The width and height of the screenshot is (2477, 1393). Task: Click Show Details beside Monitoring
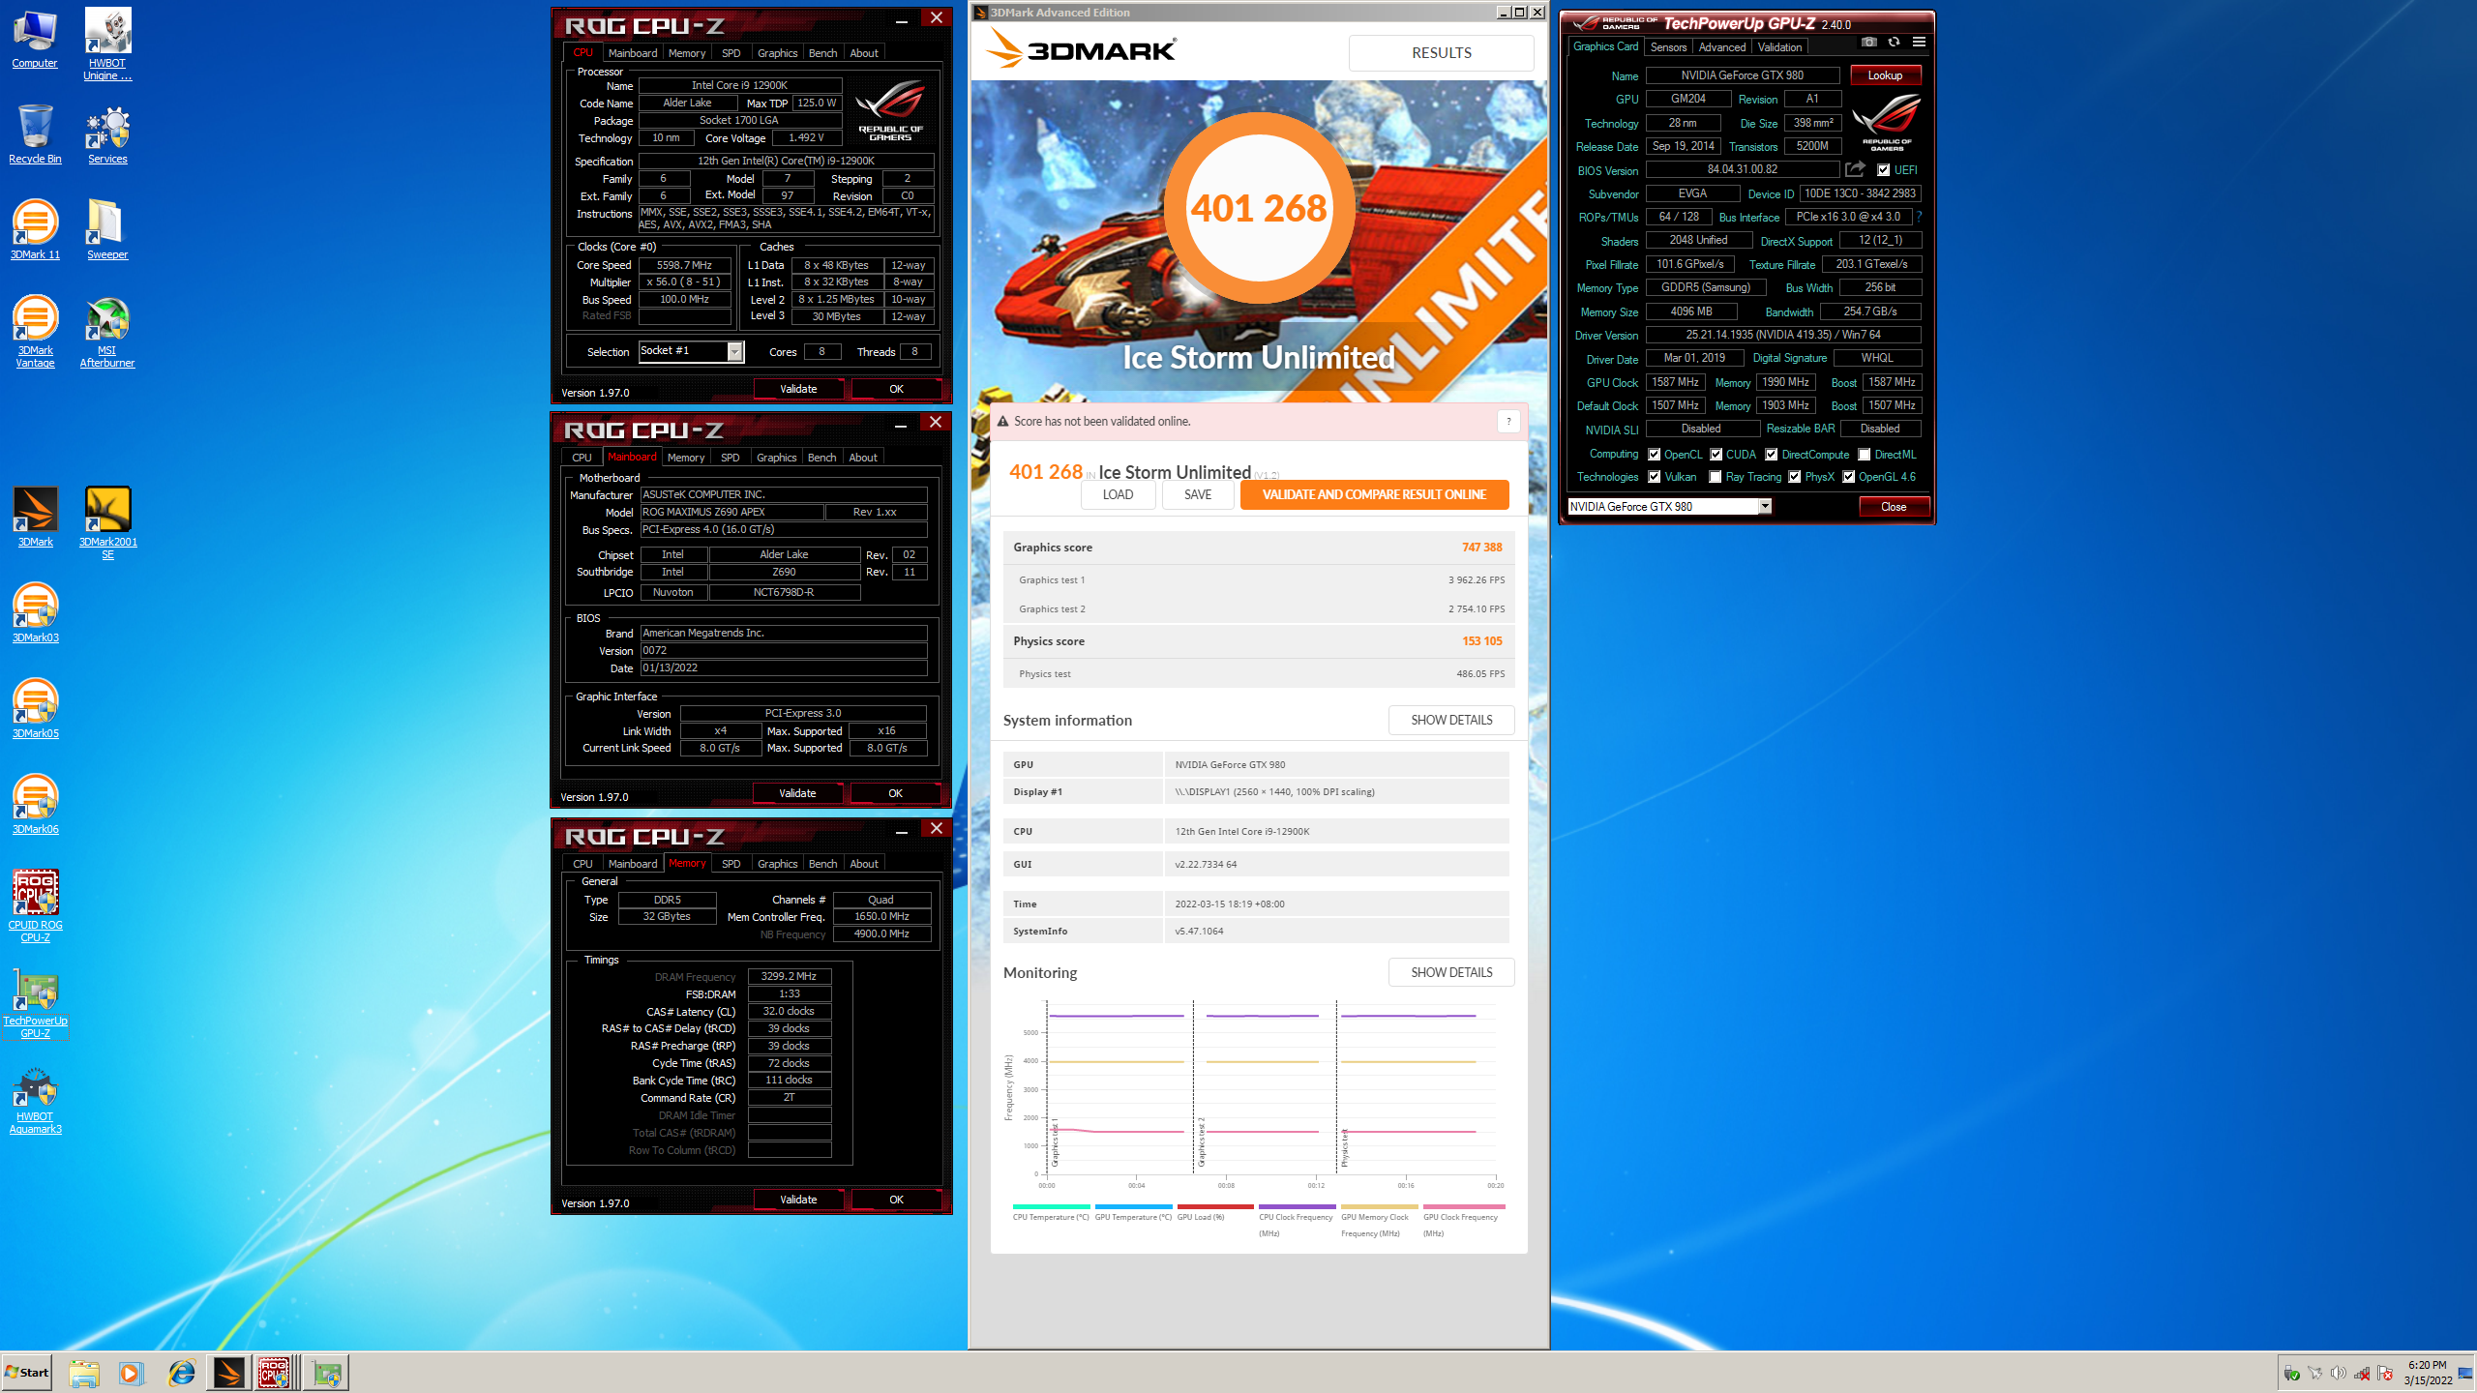coord(1451,972)
